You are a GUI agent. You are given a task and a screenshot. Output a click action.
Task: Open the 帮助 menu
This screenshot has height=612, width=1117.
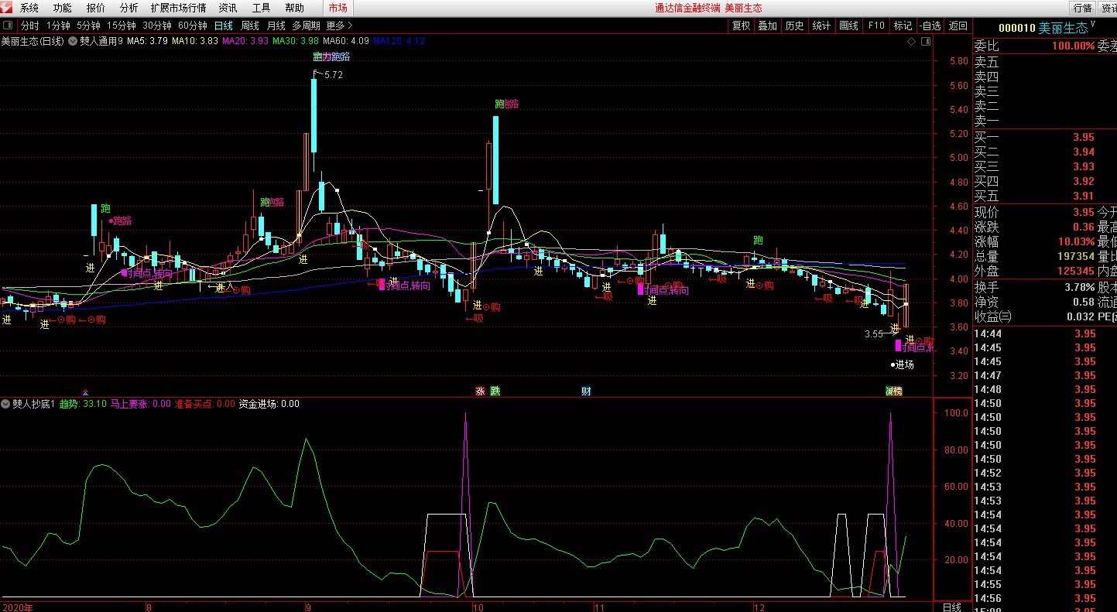point(295,8)
